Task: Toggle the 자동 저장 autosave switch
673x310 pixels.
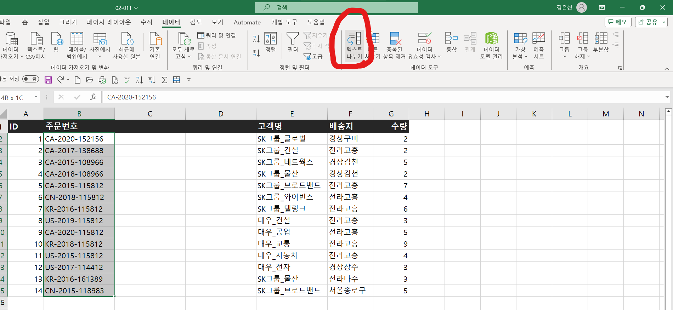Action: click(x=30, y=79)
